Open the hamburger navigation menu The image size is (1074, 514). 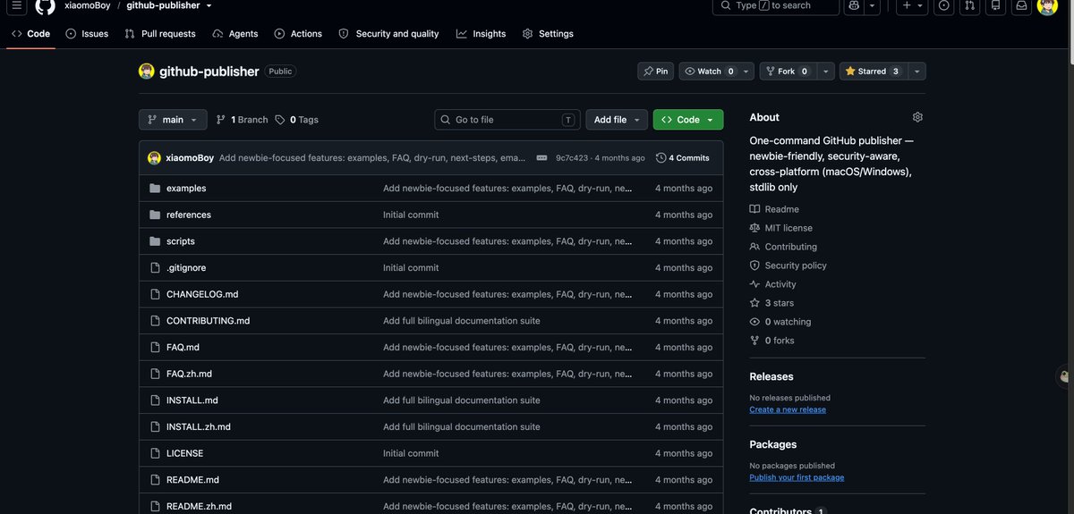[18, 5]
